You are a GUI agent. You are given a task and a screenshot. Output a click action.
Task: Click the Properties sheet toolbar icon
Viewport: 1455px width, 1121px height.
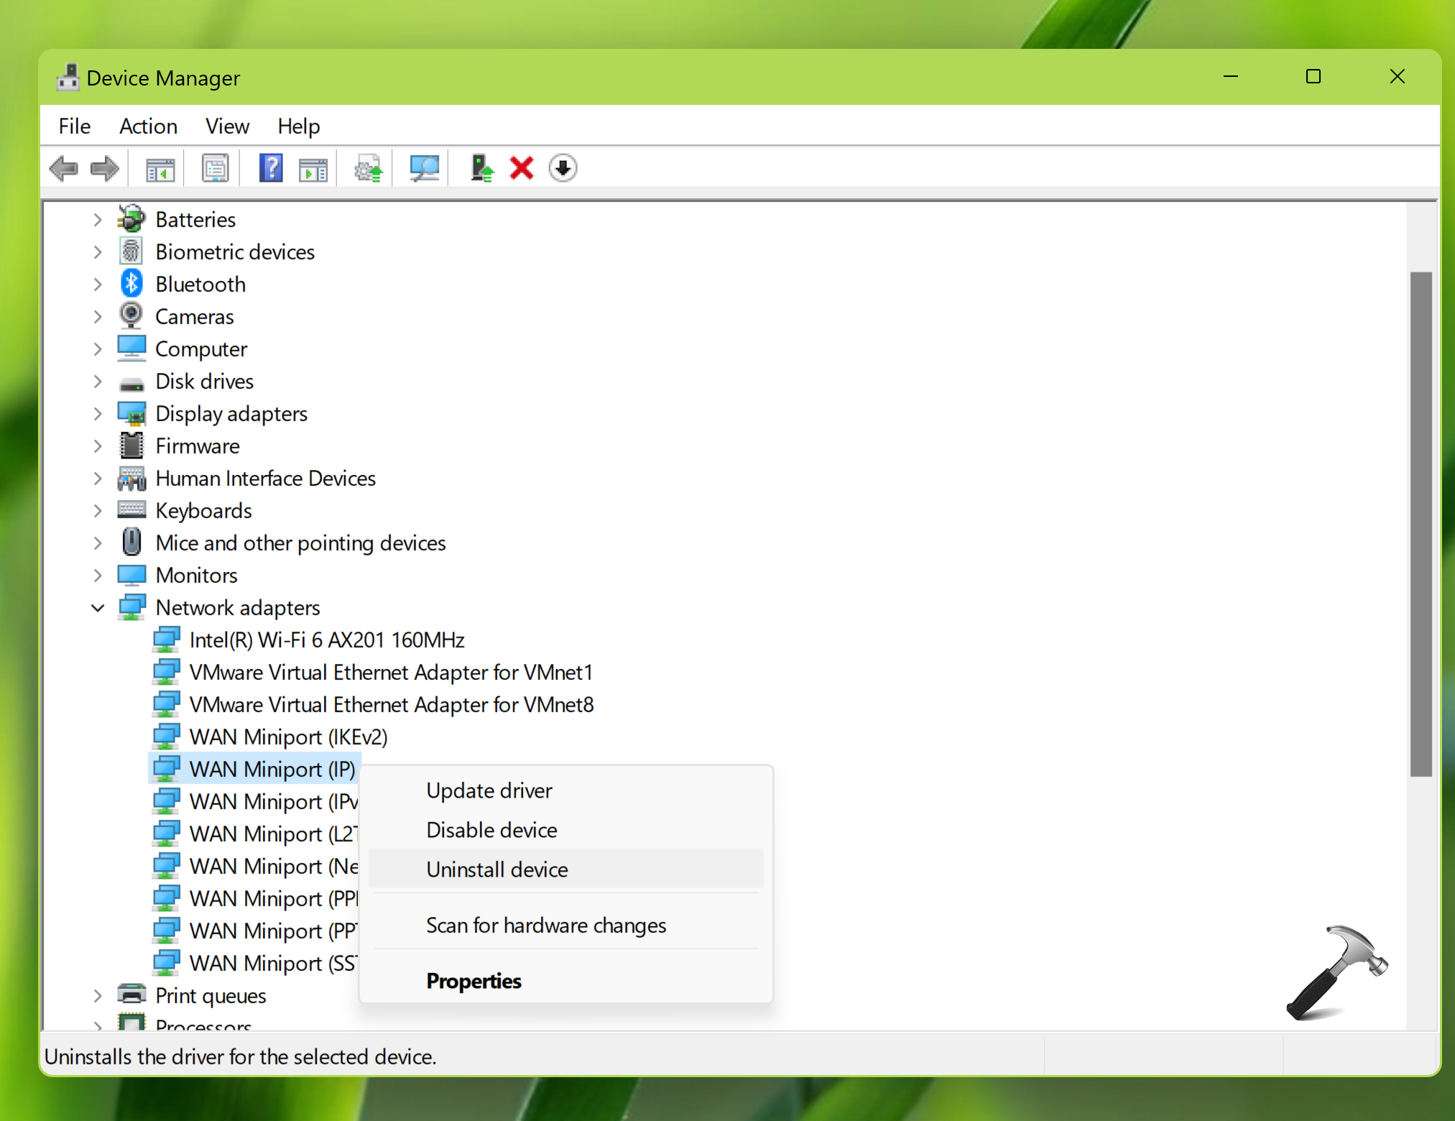coord(215,169)
